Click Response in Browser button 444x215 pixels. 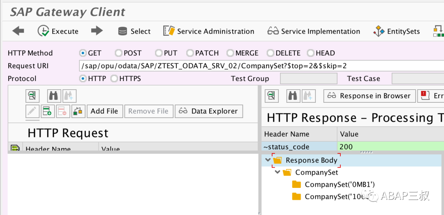[x=370, y=96]
